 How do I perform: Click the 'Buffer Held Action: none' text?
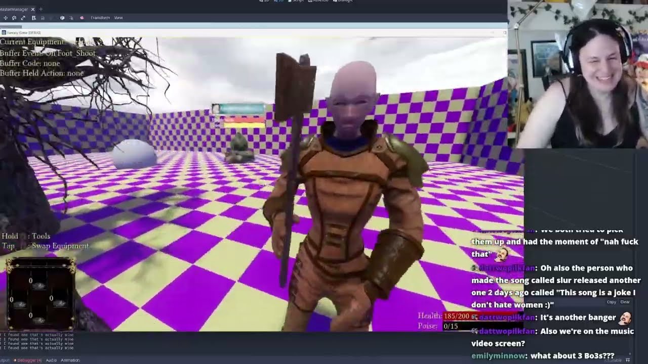pos(42,73)
